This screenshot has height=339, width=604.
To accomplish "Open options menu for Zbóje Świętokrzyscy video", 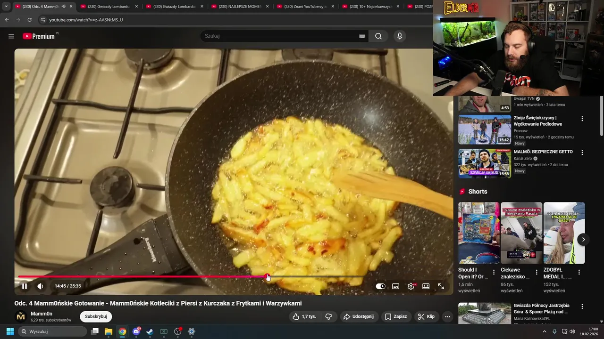I will click(x=582, y=119).
